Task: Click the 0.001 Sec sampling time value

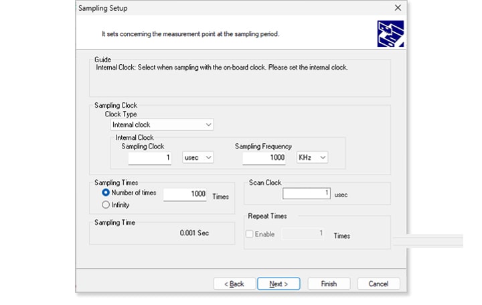Action: tap(194, 233)
